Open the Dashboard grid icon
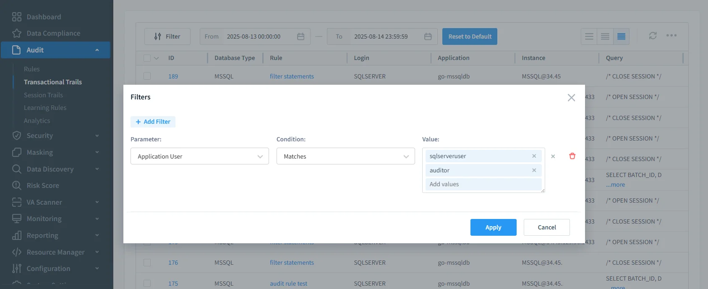This screenshot has height=289, width=708. [17, 17]
